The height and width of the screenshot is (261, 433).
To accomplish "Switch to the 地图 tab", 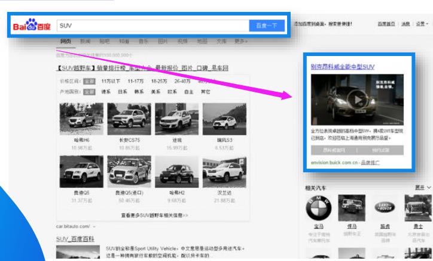I will click(202, 41).
